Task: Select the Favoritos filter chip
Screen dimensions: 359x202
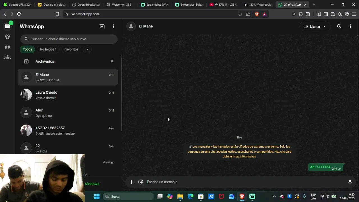Action: click(71, 49)
